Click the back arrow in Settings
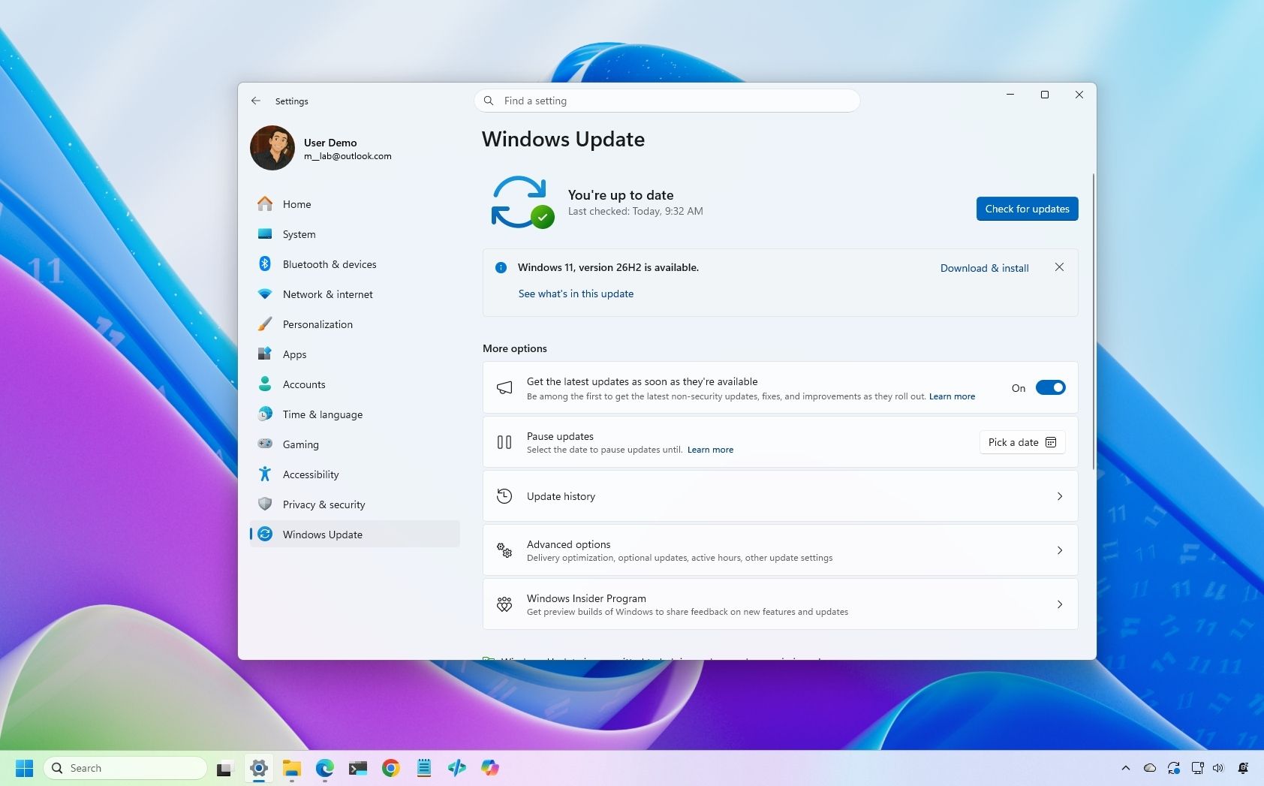Viewport: 1264px width, 786px height. tap(256, 101)
